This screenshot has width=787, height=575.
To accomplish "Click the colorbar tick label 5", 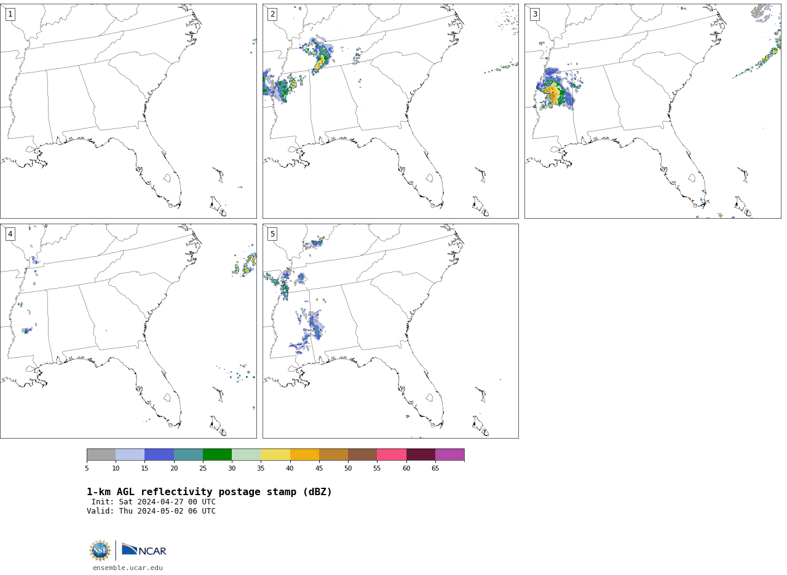I will (x=87, y=469).
